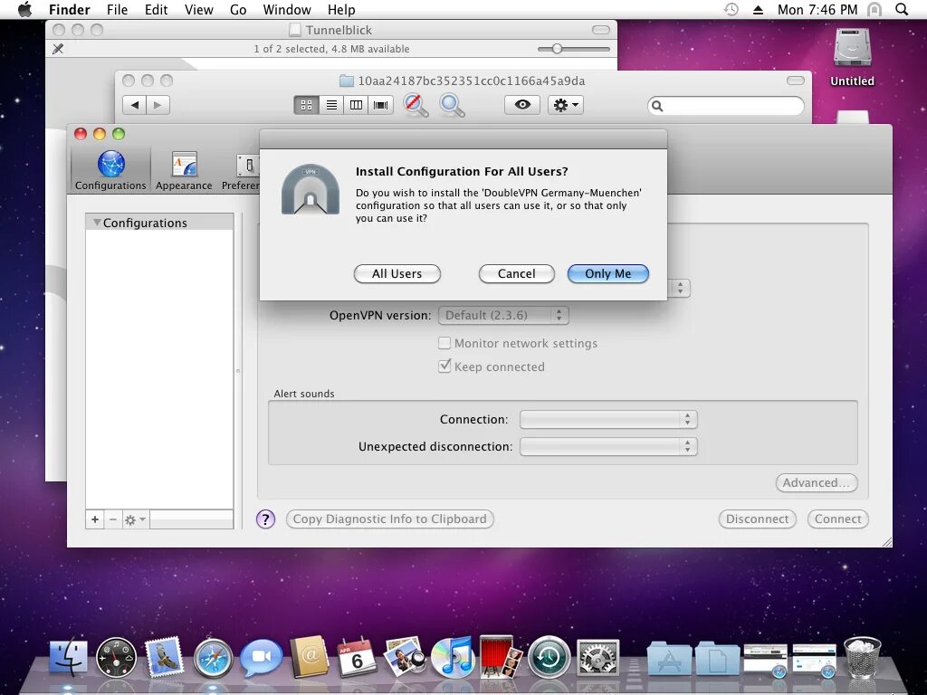Screen dimensions: 927x695
Task: Open the Connection alert sound dropdown
Action: click(x=608, y=419)
